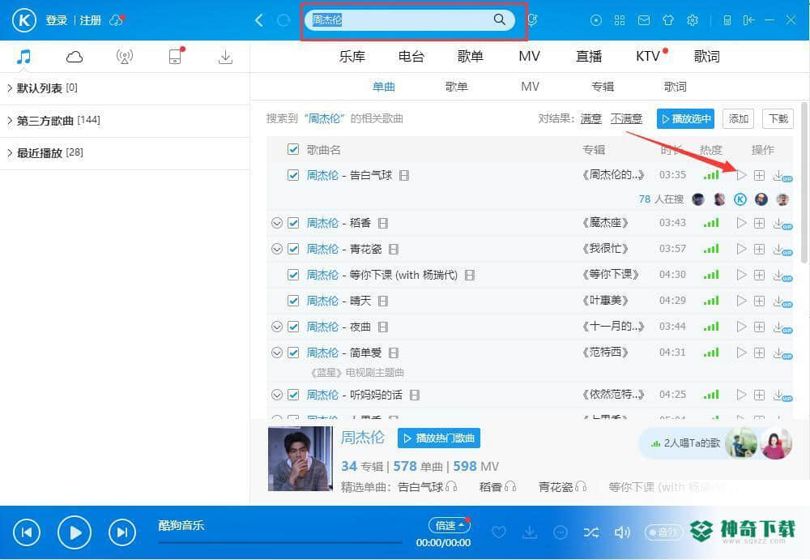Uncheck the 告白气球 song checkbox
The height and width of the screenshot is (560, 810).
(x=293, y=175)
